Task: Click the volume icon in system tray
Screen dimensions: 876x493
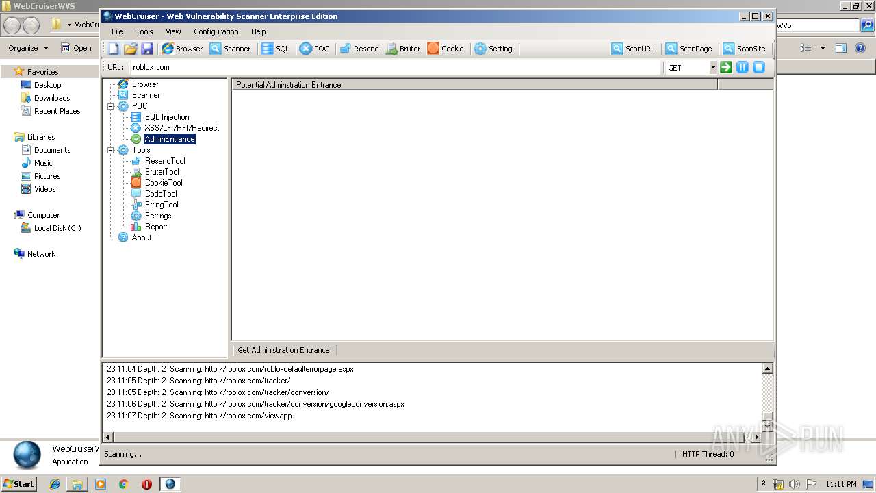Action: (794, 484)
